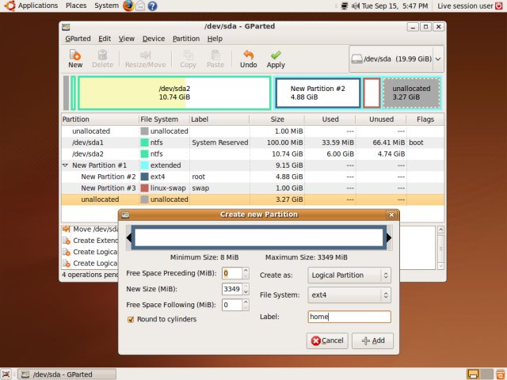Click the Ubuntu logo in Applications menu
Screen dimensions: 507x380
point(10,6)
